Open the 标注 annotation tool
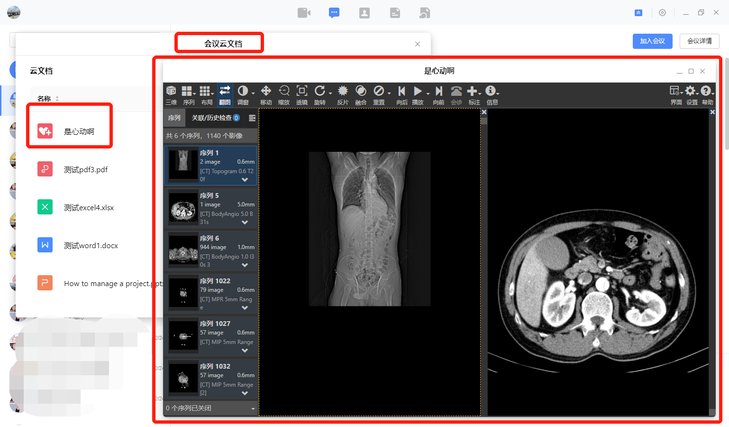This screenshot has width=729, height=427. (473, 94)
